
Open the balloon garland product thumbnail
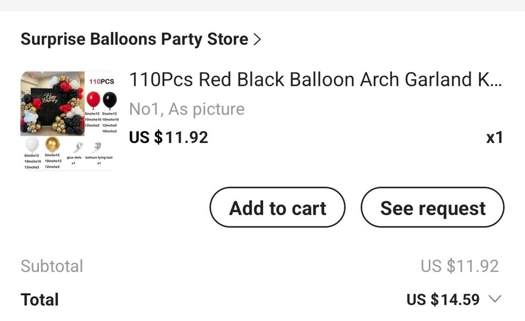[x=67, y=121]
